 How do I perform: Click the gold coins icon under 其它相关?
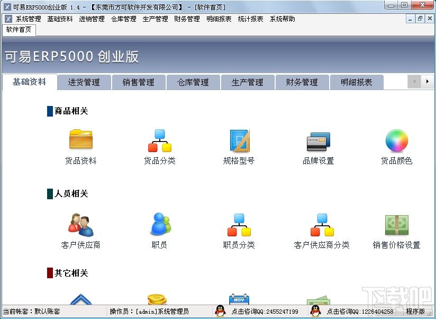click(x=157, y=299)
